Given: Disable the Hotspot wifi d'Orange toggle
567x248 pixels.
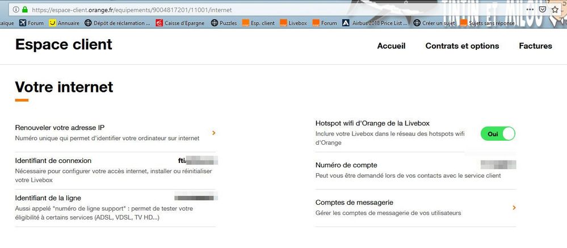Looking at the screenshot, I should (x=498, y=134).
